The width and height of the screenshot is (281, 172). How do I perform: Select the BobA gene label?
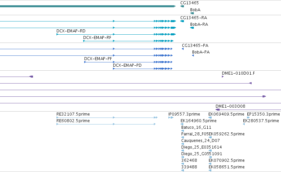tap(195, 10)
